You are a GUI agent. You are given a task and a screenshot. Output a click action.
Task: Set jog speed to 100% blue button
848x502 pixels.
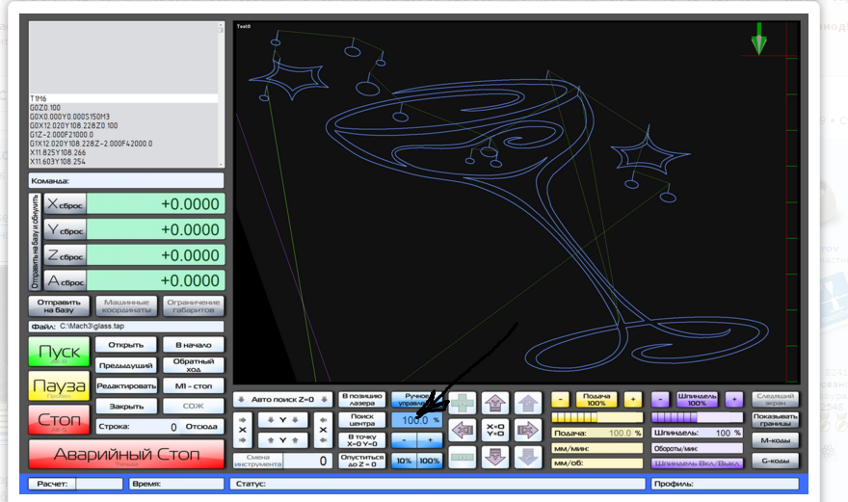coord(430,461)
